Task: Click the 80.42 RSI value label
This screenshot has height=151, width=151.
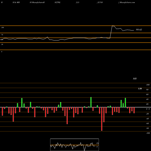Action: tap(139, 30)
